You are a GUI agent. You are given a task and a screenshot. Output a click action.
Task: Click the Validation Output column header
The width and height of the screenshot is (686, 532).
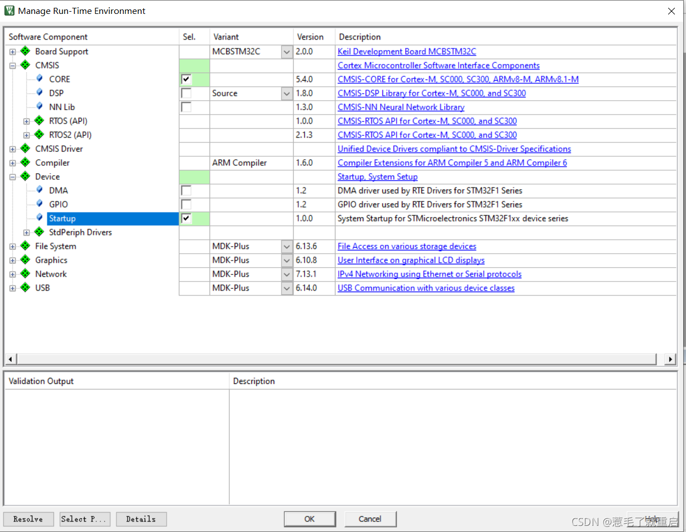[117, 381]
